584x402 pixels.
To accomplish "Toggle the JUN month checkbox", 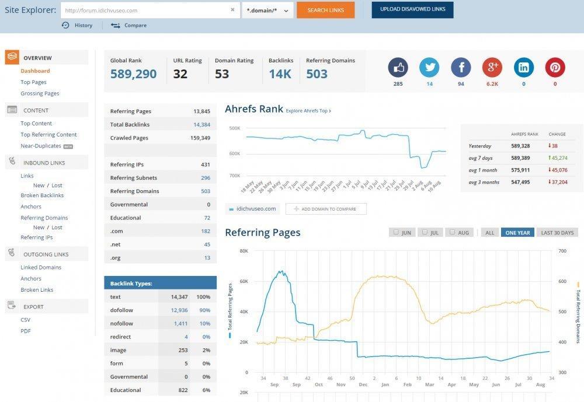I will [397, 232].
